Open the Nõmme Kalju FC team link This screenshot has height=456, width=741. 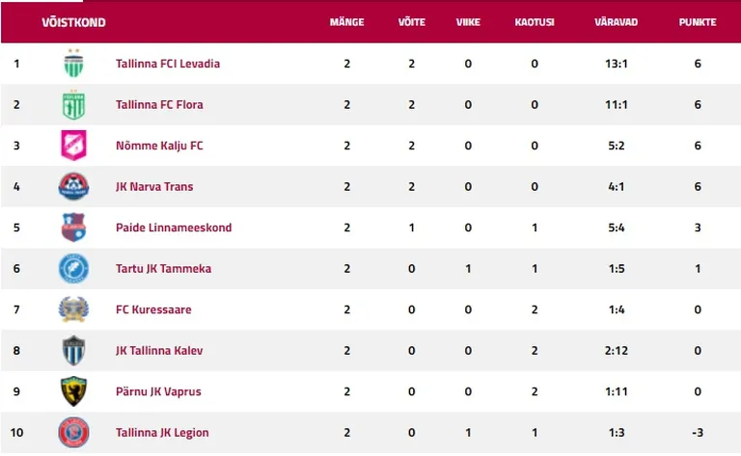(x=159, y=146)
